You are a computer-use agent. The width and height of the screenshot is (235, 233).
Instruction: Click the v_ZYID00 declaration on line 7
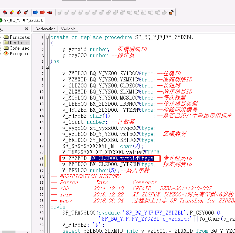pyautogui.click(x=109, y=74)
